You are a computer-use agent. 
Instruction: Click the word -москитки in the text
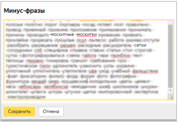86,35
